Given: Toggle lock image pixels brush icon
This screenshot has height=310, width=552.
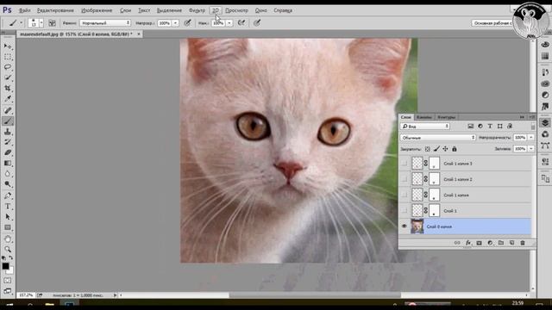Looking at the screenshot, I should click(x=436, y=149).
